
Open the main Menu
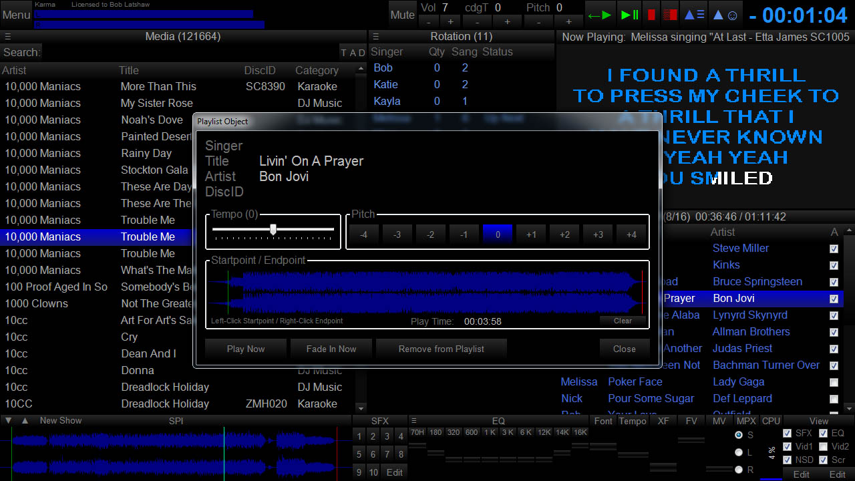pyautogui.click(x=16, y=15)
